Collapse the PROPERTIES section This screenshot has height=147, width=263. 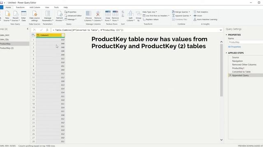[226, 35]
